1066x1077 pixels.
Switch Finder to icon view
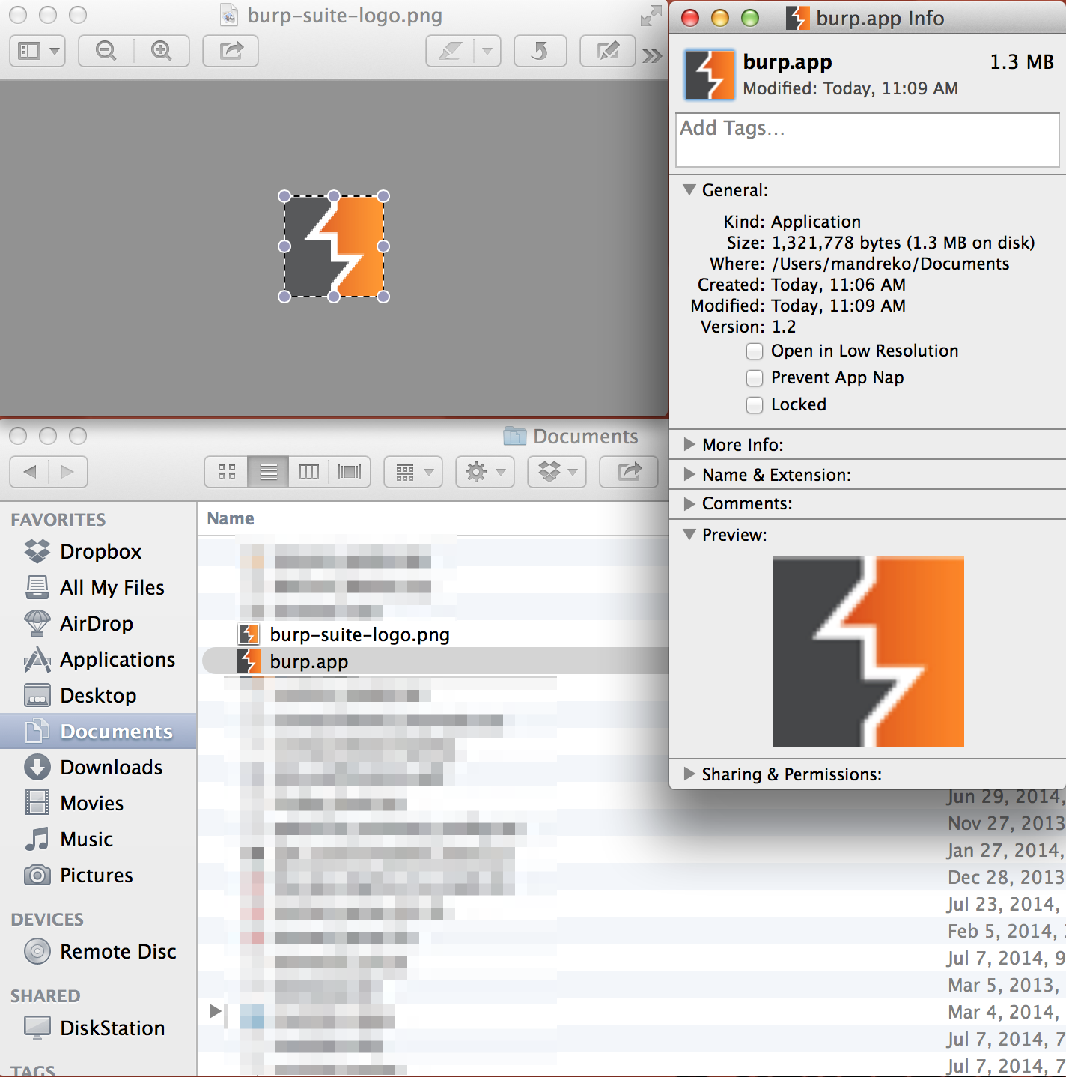tap(226, 472)
